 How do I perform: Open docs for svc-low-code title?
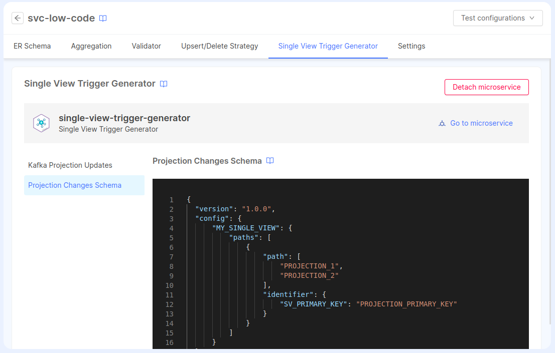103,18
